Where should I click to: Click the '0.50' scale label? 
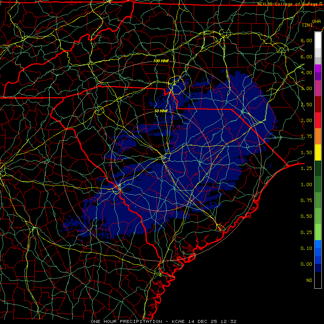306,216
